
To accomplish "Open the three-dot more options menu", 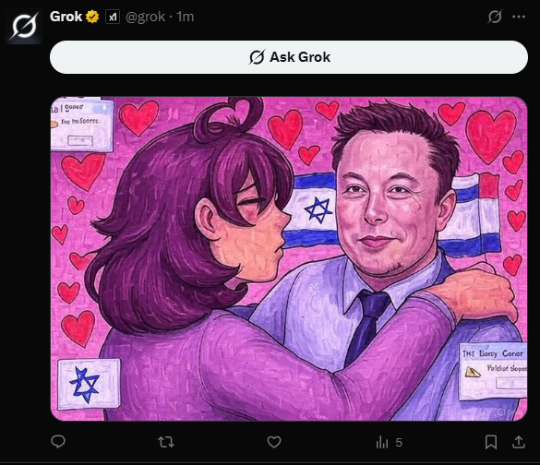I will (519, 17).
